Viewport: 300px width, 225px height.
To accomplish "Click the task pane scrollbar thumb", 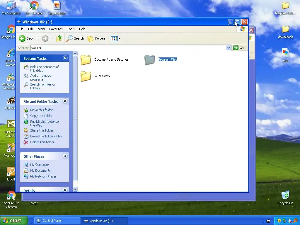I will coord(75,118).
